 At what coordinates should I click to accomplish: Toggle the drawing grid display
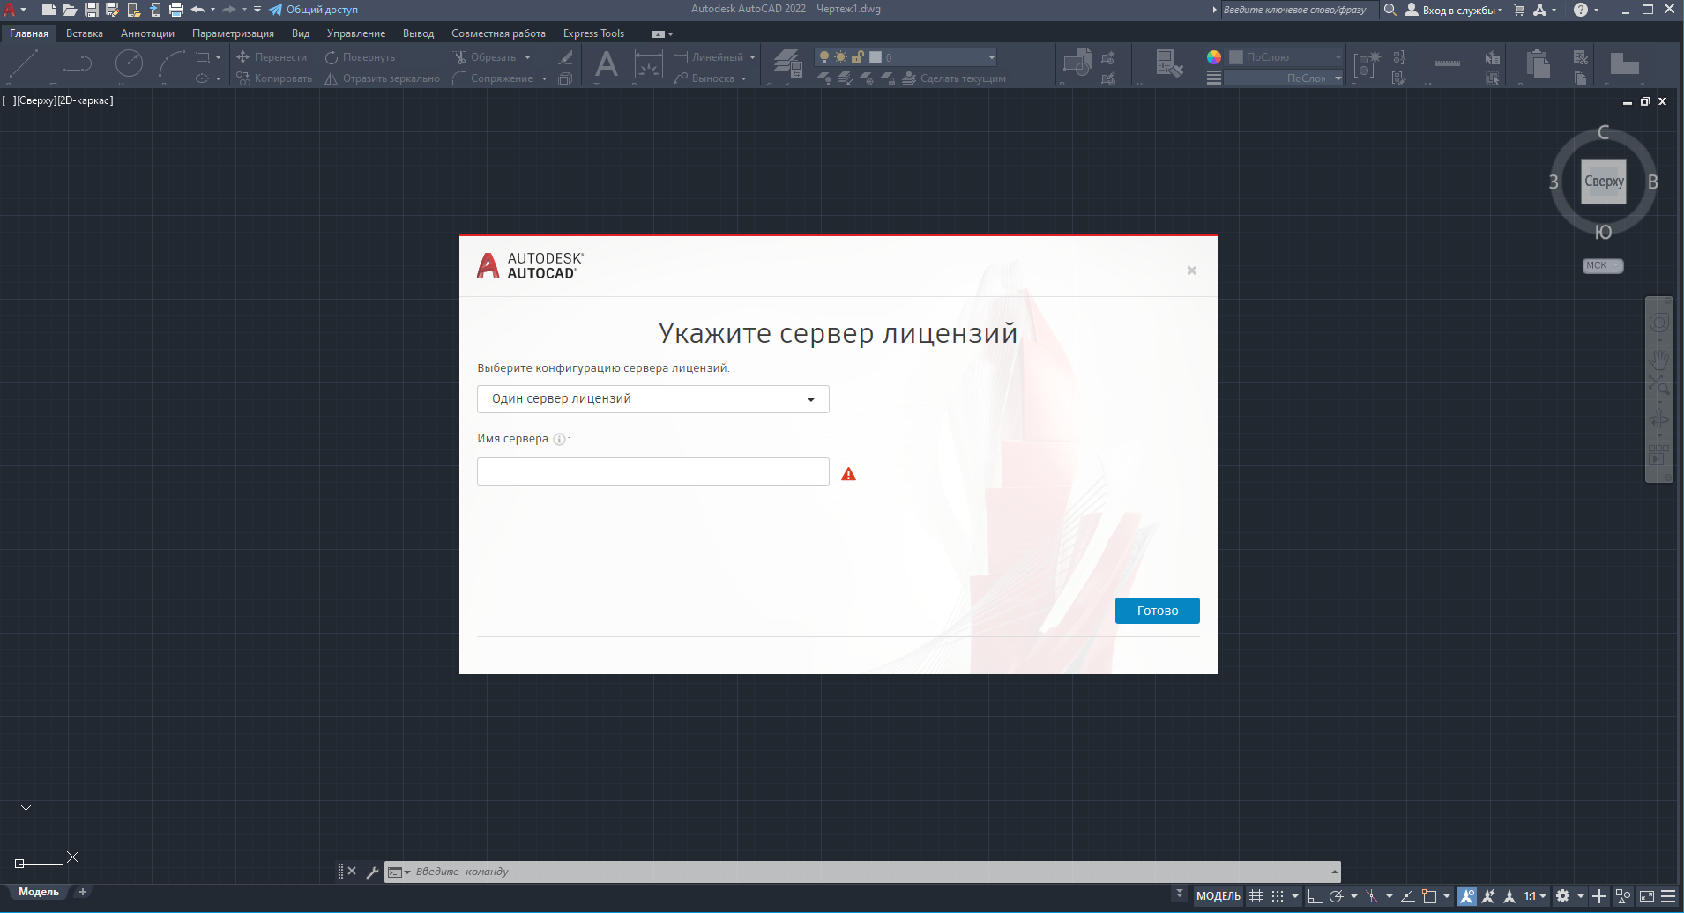1256,896
